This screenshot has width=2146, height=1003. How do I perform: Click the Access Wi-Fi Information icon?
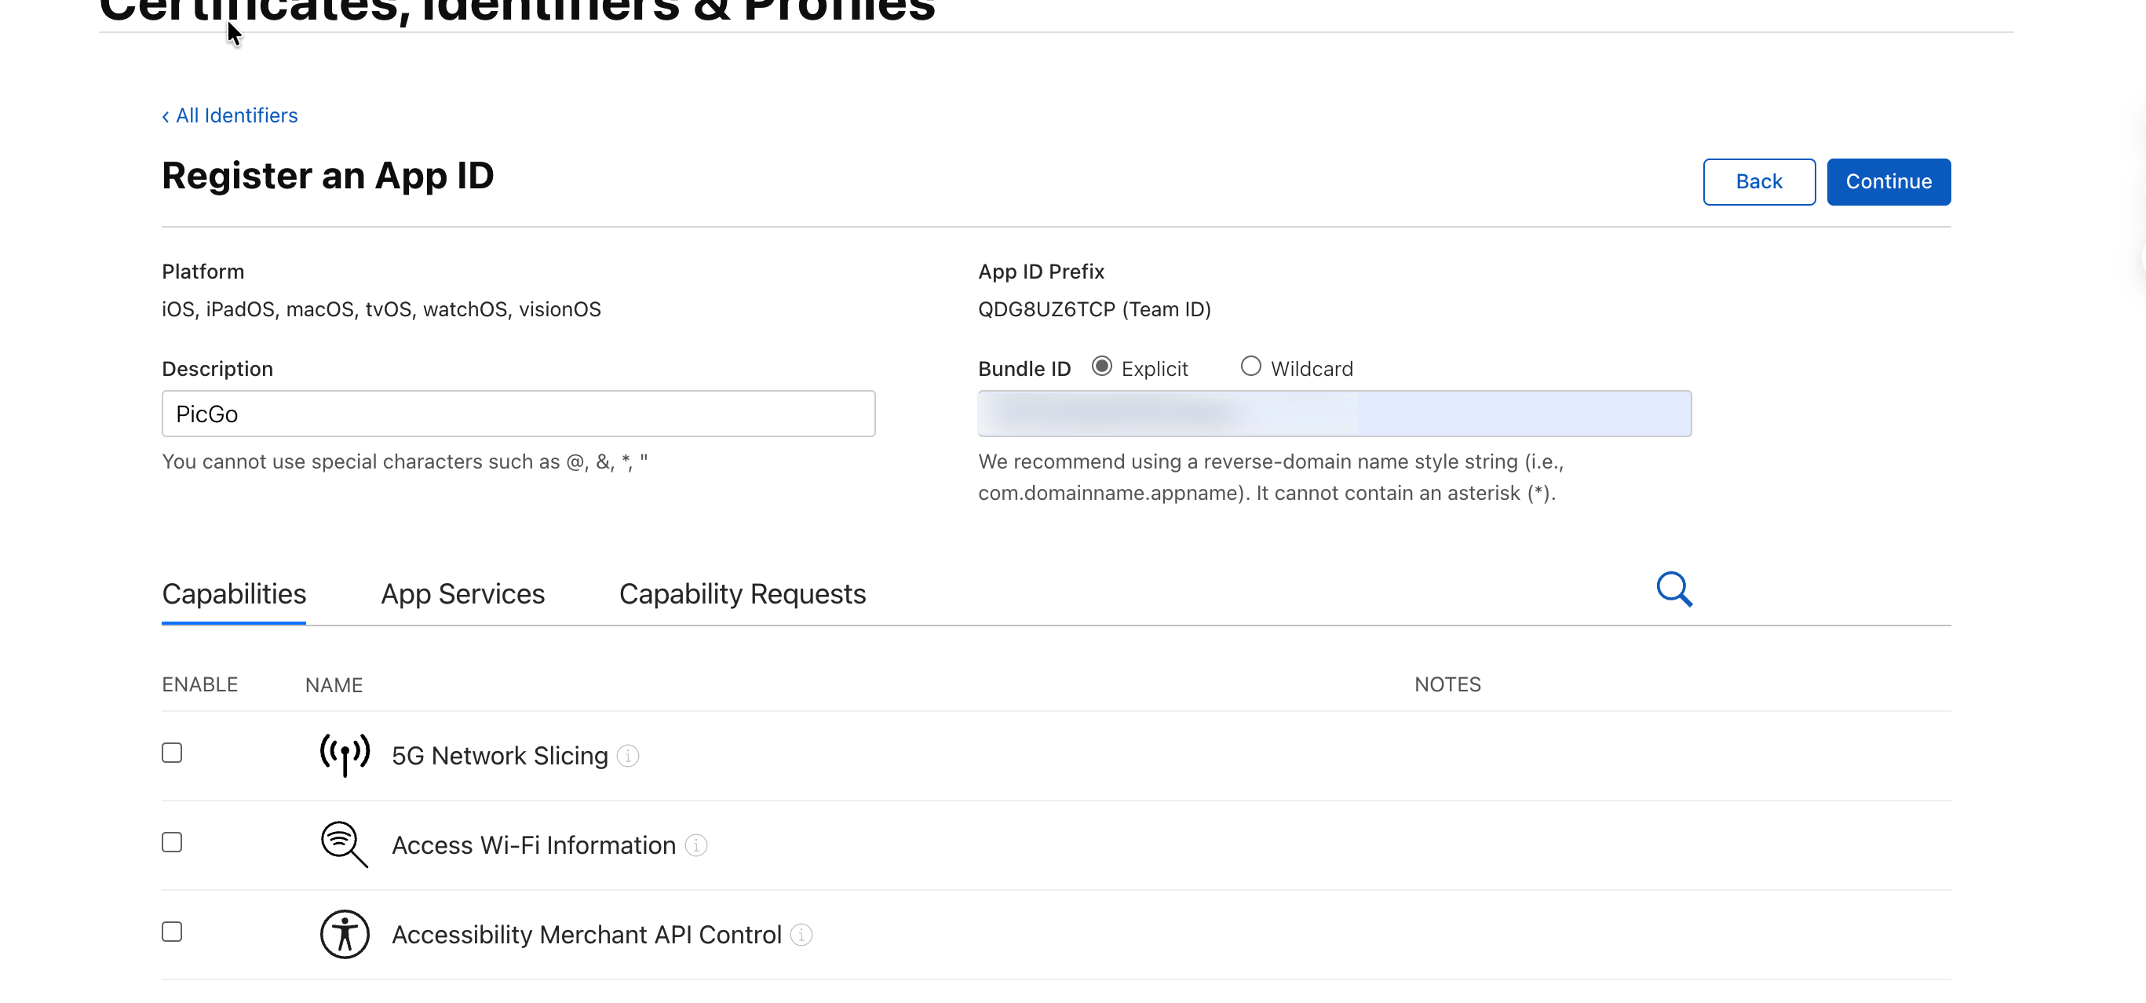344,844
